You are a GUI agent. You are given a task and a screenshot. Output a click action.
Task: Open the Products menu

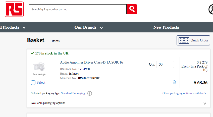tap(10, 27)
